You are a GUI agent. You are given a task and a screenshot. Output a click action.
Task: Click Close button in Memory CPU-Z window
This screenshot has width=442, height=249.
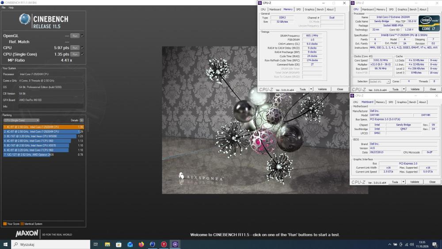340,89
